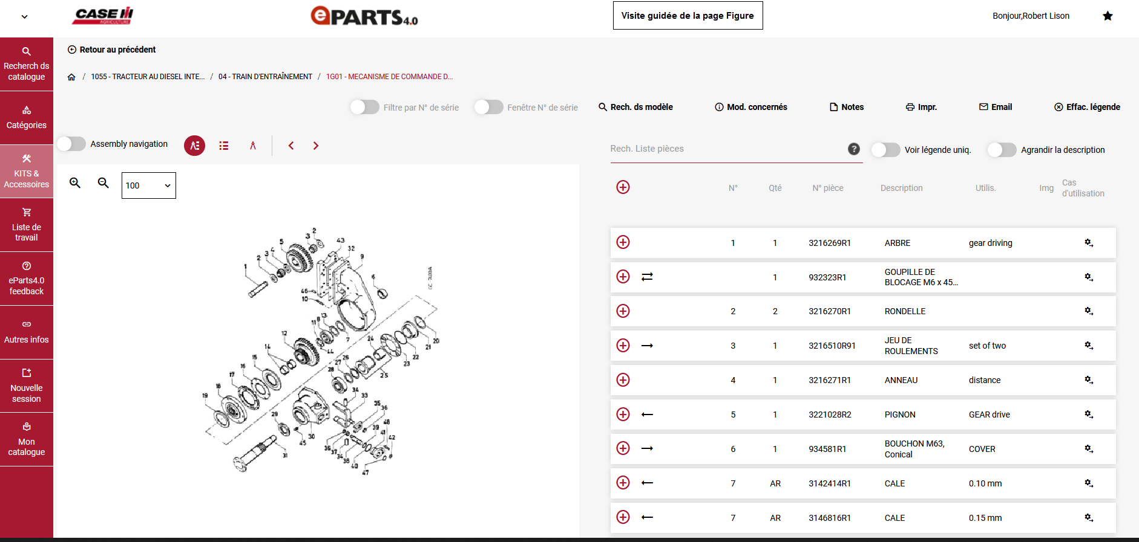The height and width of the screenshot is (542, 1139).
Task: Toggle Fenêtre N° de série switch
Action: coord(489,107)
